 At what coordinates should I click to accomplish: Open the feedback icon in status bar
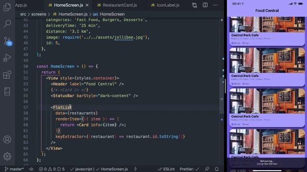[207, 169]
